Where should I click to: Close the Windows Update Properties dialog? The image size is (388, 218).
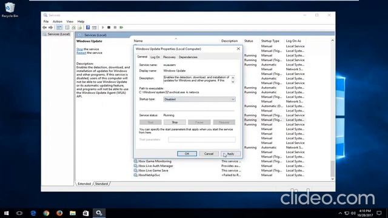(x=238, y=49)
